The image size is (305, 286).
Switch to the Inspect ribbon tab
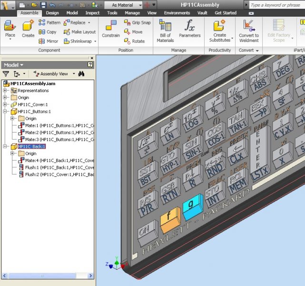pyautogui.click(x=92, y=13)
